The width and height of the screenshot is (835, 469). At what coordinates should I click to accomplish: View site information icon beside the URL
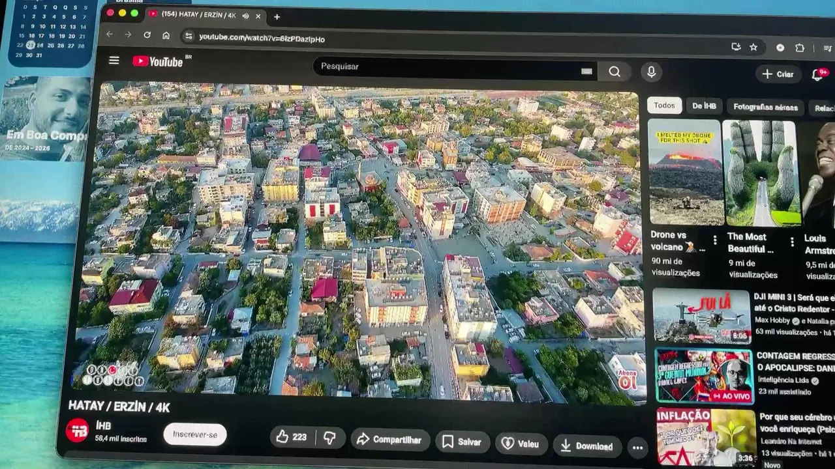[189, 36]
